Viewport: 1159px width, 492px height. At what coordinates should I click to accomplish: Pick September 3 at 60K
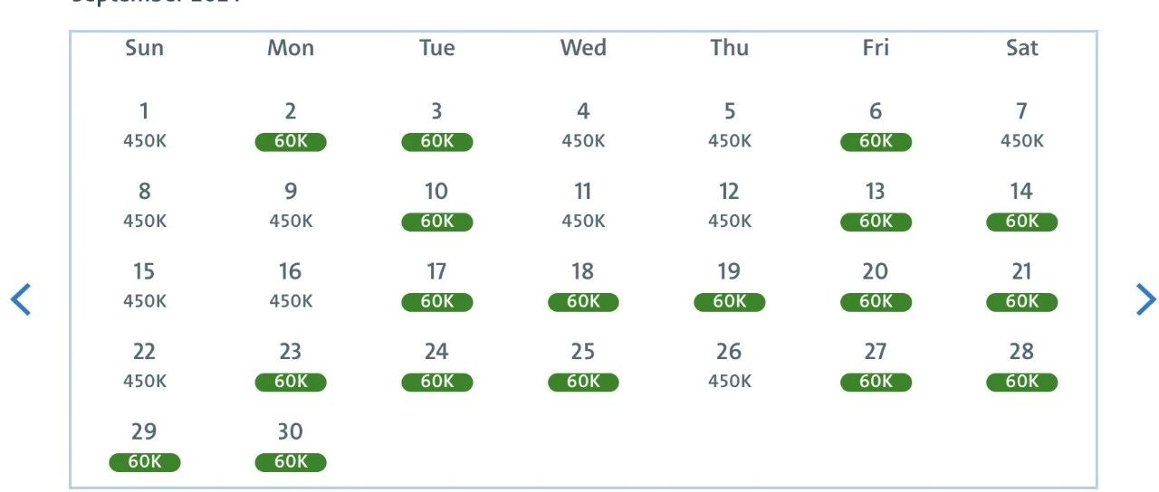pos(436,126)
